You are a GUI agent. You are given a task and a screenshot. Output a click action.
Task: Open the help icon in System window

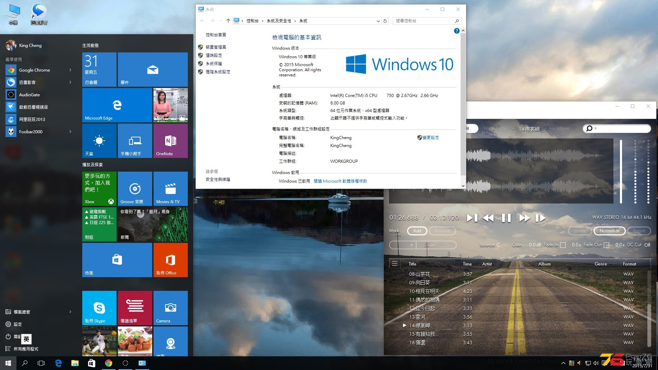coord(456,31)
